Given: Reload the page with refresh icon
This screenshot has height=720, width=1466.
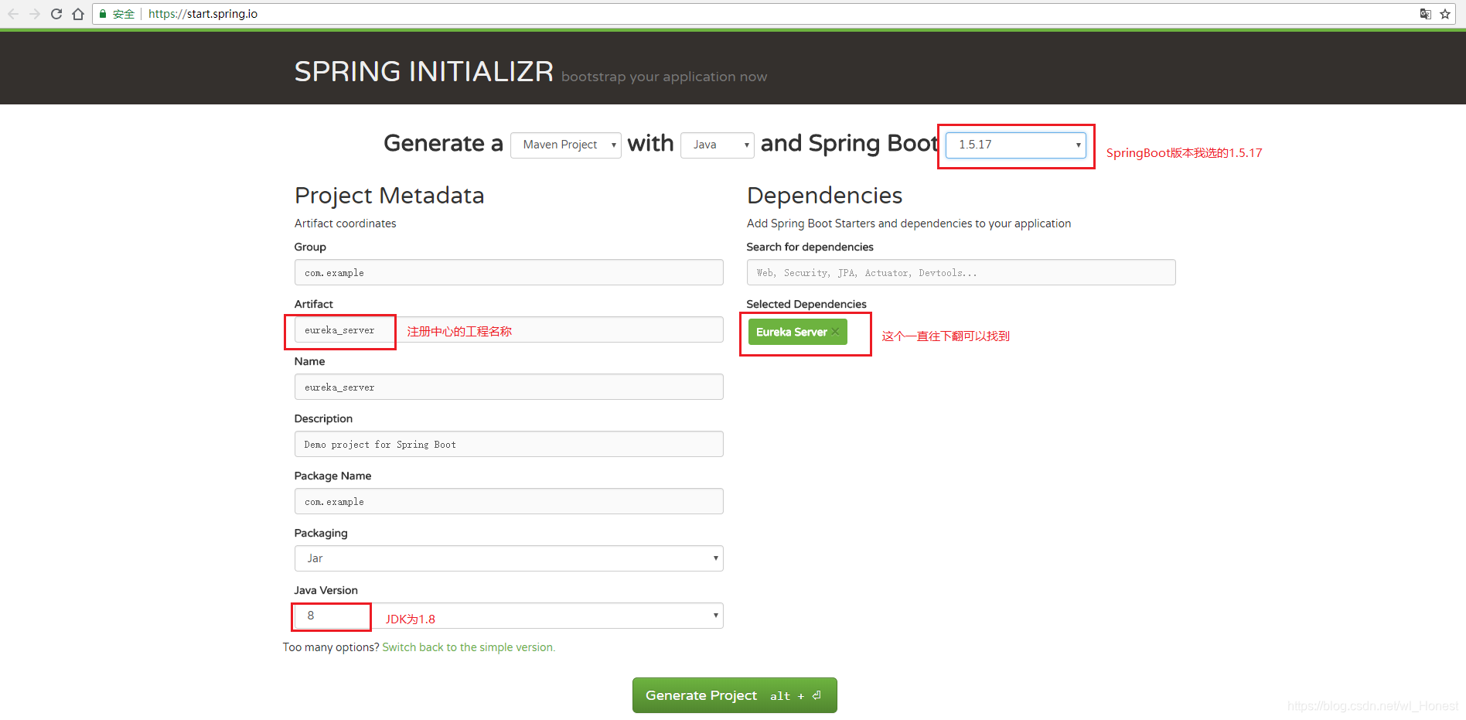Looking at the screenshot, I should pyautogui.click(x=56, y=14).
